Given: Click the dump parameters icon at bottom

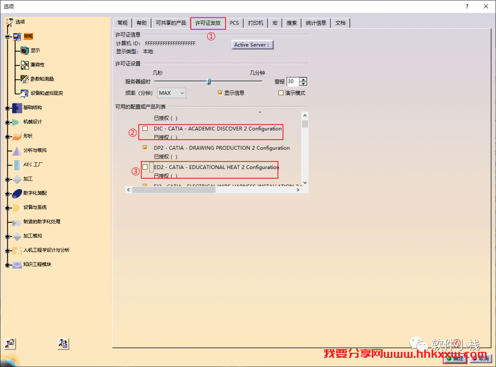Looking at the screenshot, I should 63,344.
